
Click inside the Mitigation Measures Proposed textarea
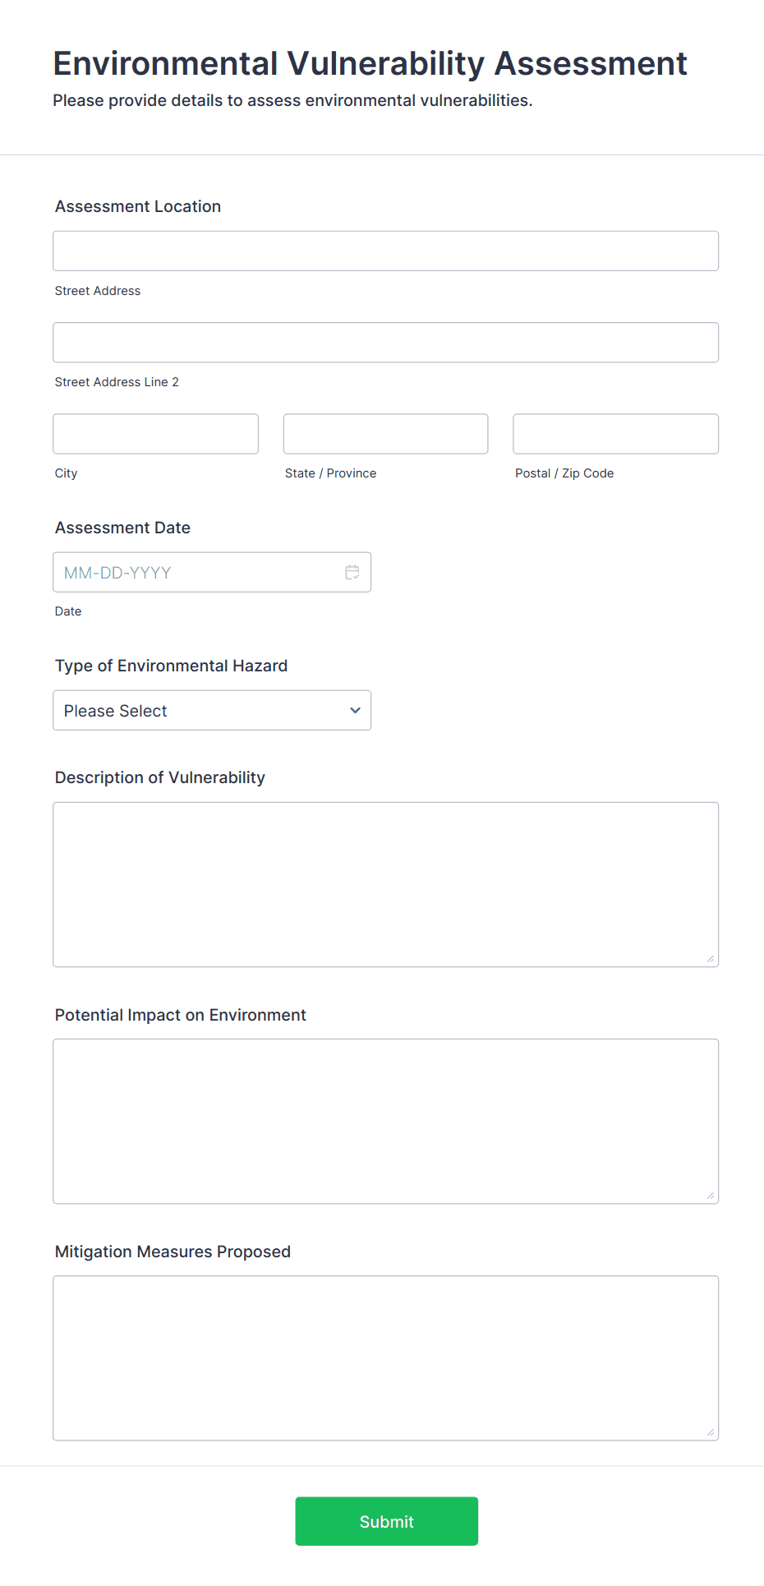pos(385,1358)
